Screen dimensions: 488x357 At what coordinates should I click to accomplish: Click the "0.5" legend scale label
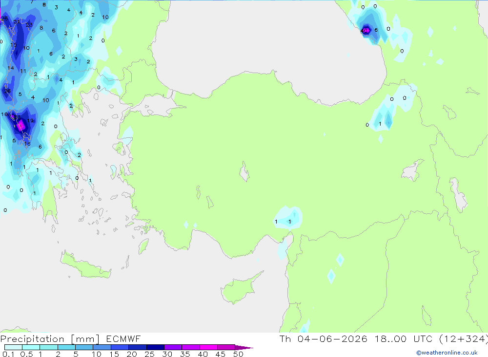point(26,354)
